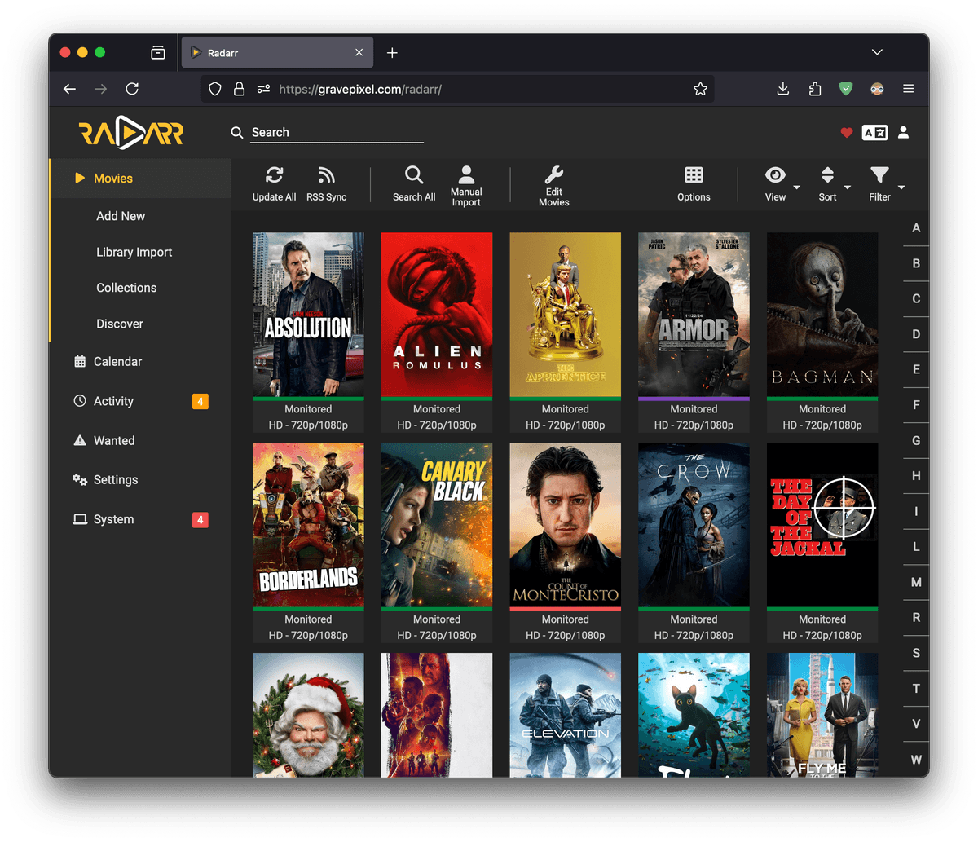Click the translate language icon
978x842 pixels.
point(875,133)
